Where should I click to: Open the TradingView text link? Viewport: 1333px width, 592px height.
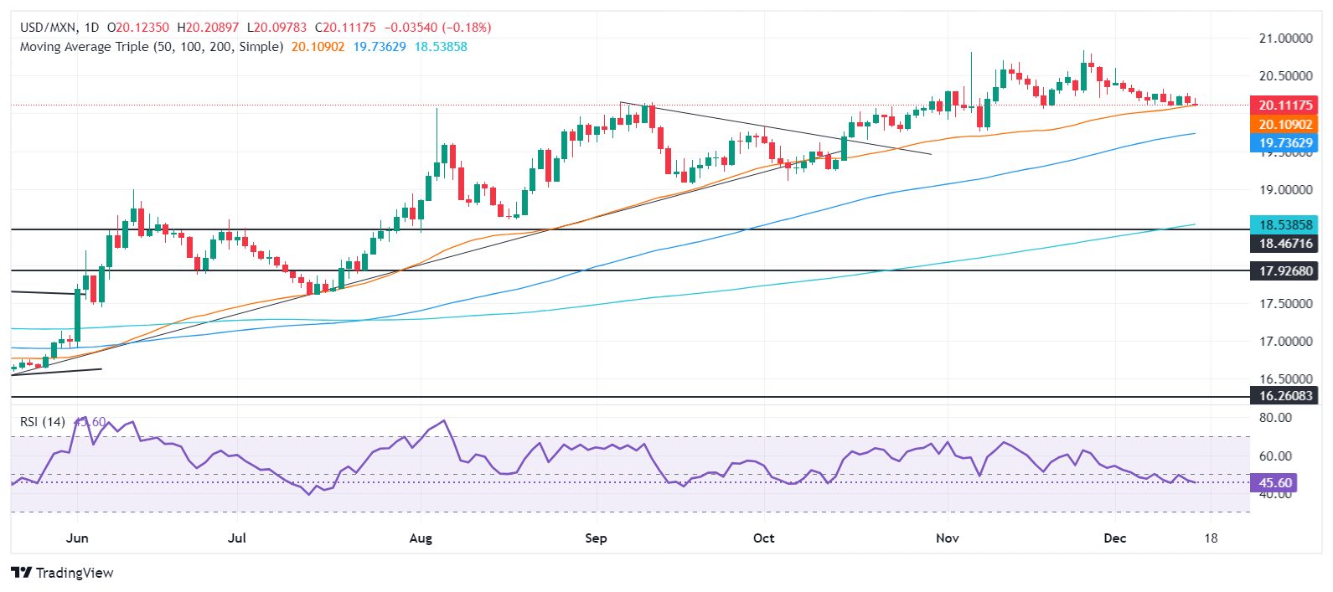point(75,573)
